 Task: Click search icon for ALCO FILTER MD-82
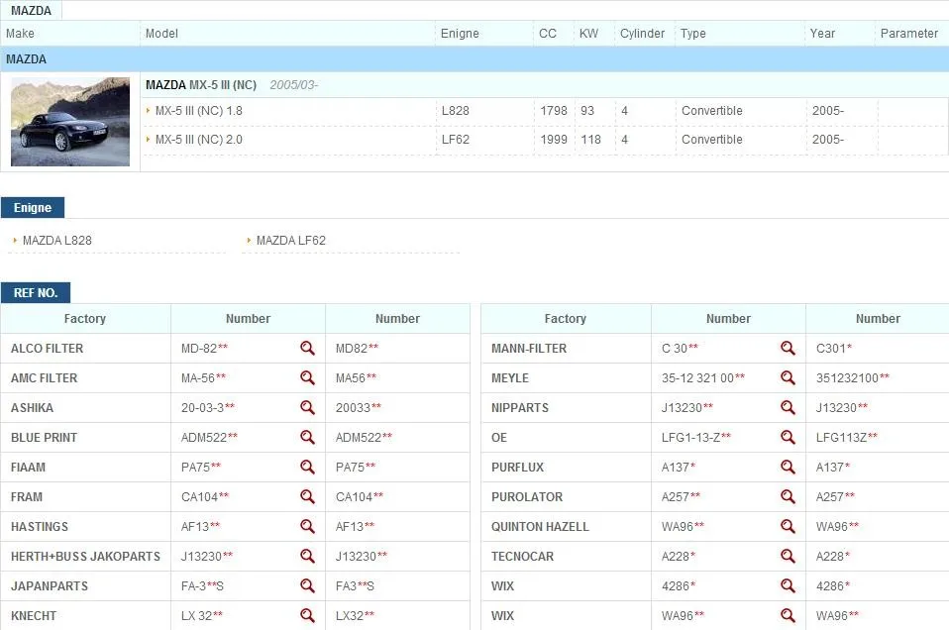[307, 348]
